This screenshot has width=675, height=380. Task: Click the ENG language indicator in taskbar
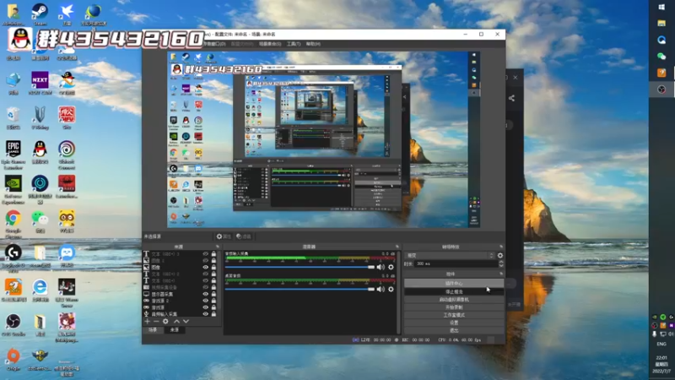[661, 344]
